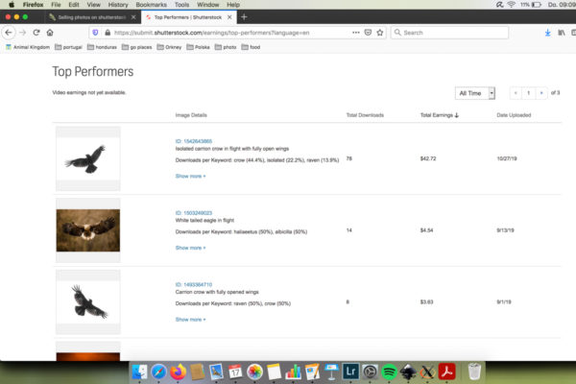The height and width of the screenshot is (384, 576).
Task: Open the page actions three-dot menu
Action: coord(355,33)
